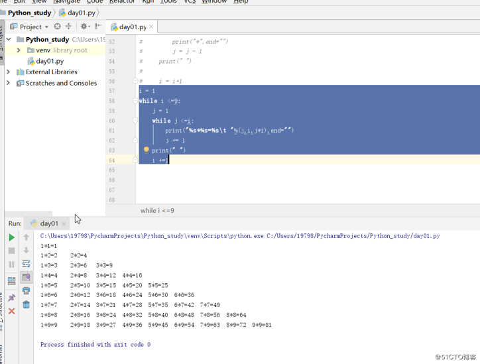Expand the venv library root folder
480x364 pixels.
(19, 50)
